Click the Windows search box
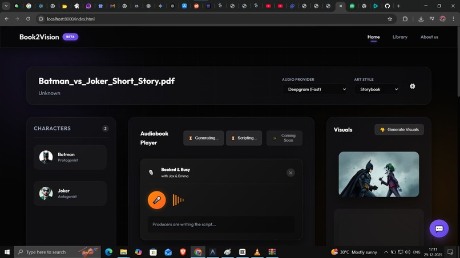 coord(58,252)
